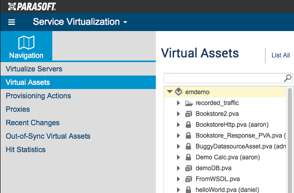Click lock icon next to Demo Calc.pva
The image size is (294, 193).
(188, 157)
